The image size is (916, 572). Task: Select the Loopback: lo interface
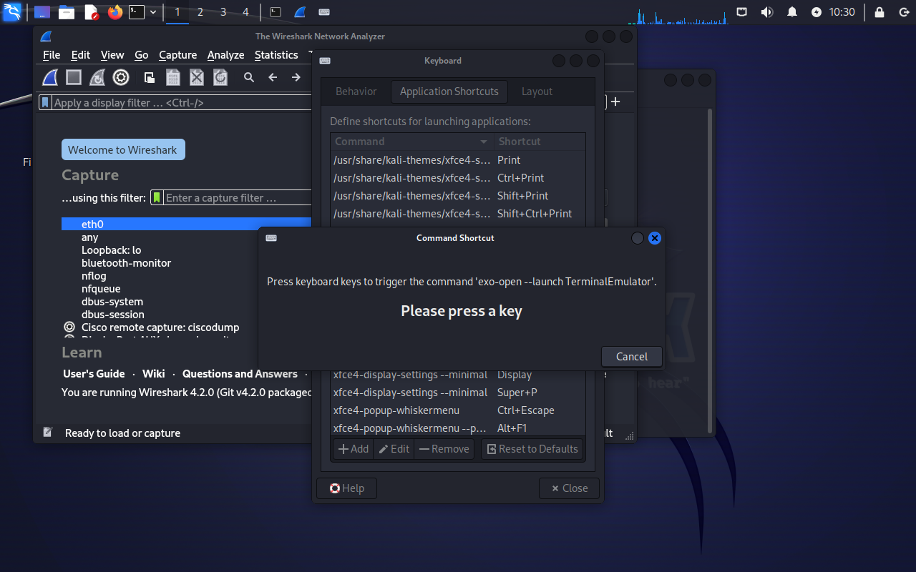(x=111, y=250)
